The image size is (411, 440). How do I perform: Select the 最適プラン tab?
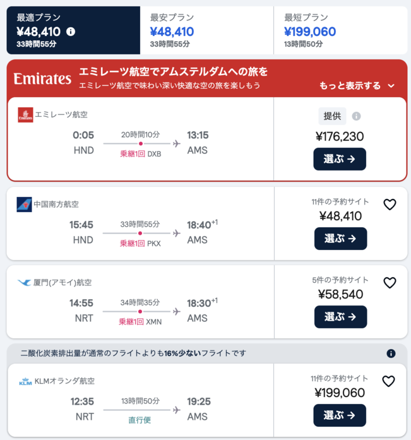click(73, 30)
